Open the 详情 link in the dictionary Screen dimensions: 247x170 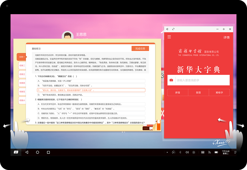pos(226,37)
